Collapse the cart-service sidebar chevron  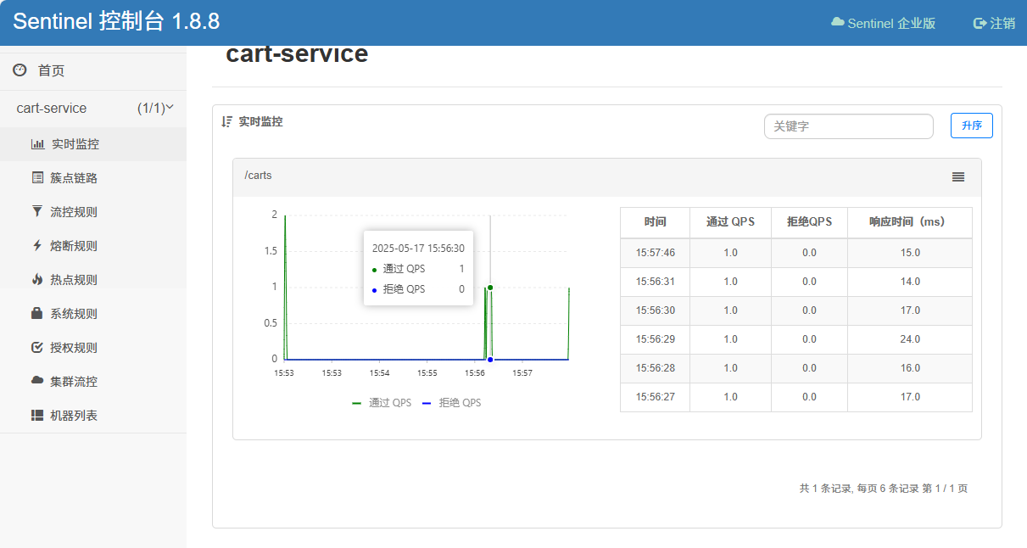(x=170, y=108)
